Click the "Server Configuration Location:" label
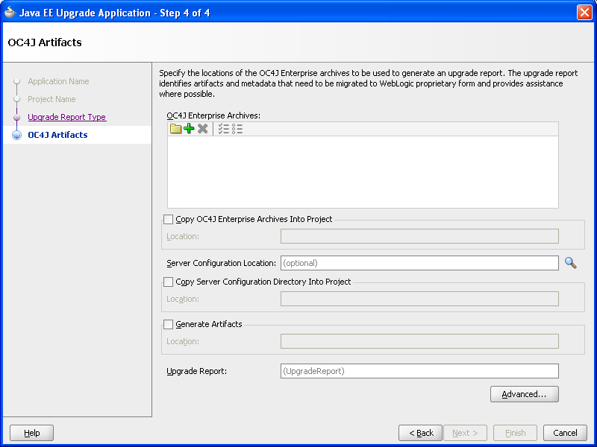Image resolution: width=597 pixels, height=447 pixels. (x=221, y=263)
